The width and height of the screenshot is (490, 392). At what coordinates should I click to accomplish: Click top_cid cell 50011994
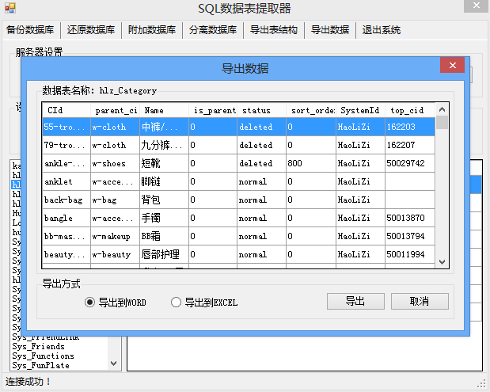pos(410,254)
